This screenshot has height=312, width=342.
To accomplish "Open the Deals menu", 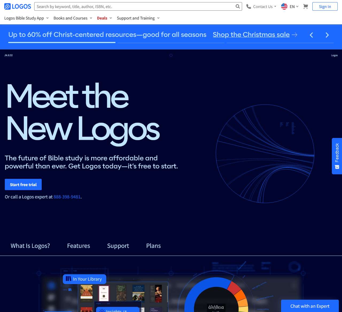I will point(104,18).
